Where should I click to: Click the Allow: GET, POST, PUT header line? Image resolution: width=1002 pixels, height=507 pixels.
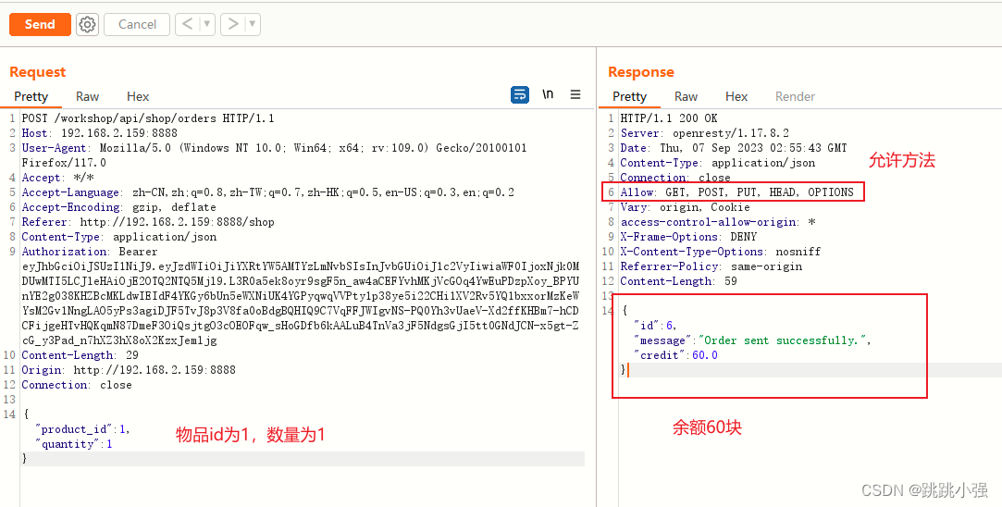tap(736, 192)
